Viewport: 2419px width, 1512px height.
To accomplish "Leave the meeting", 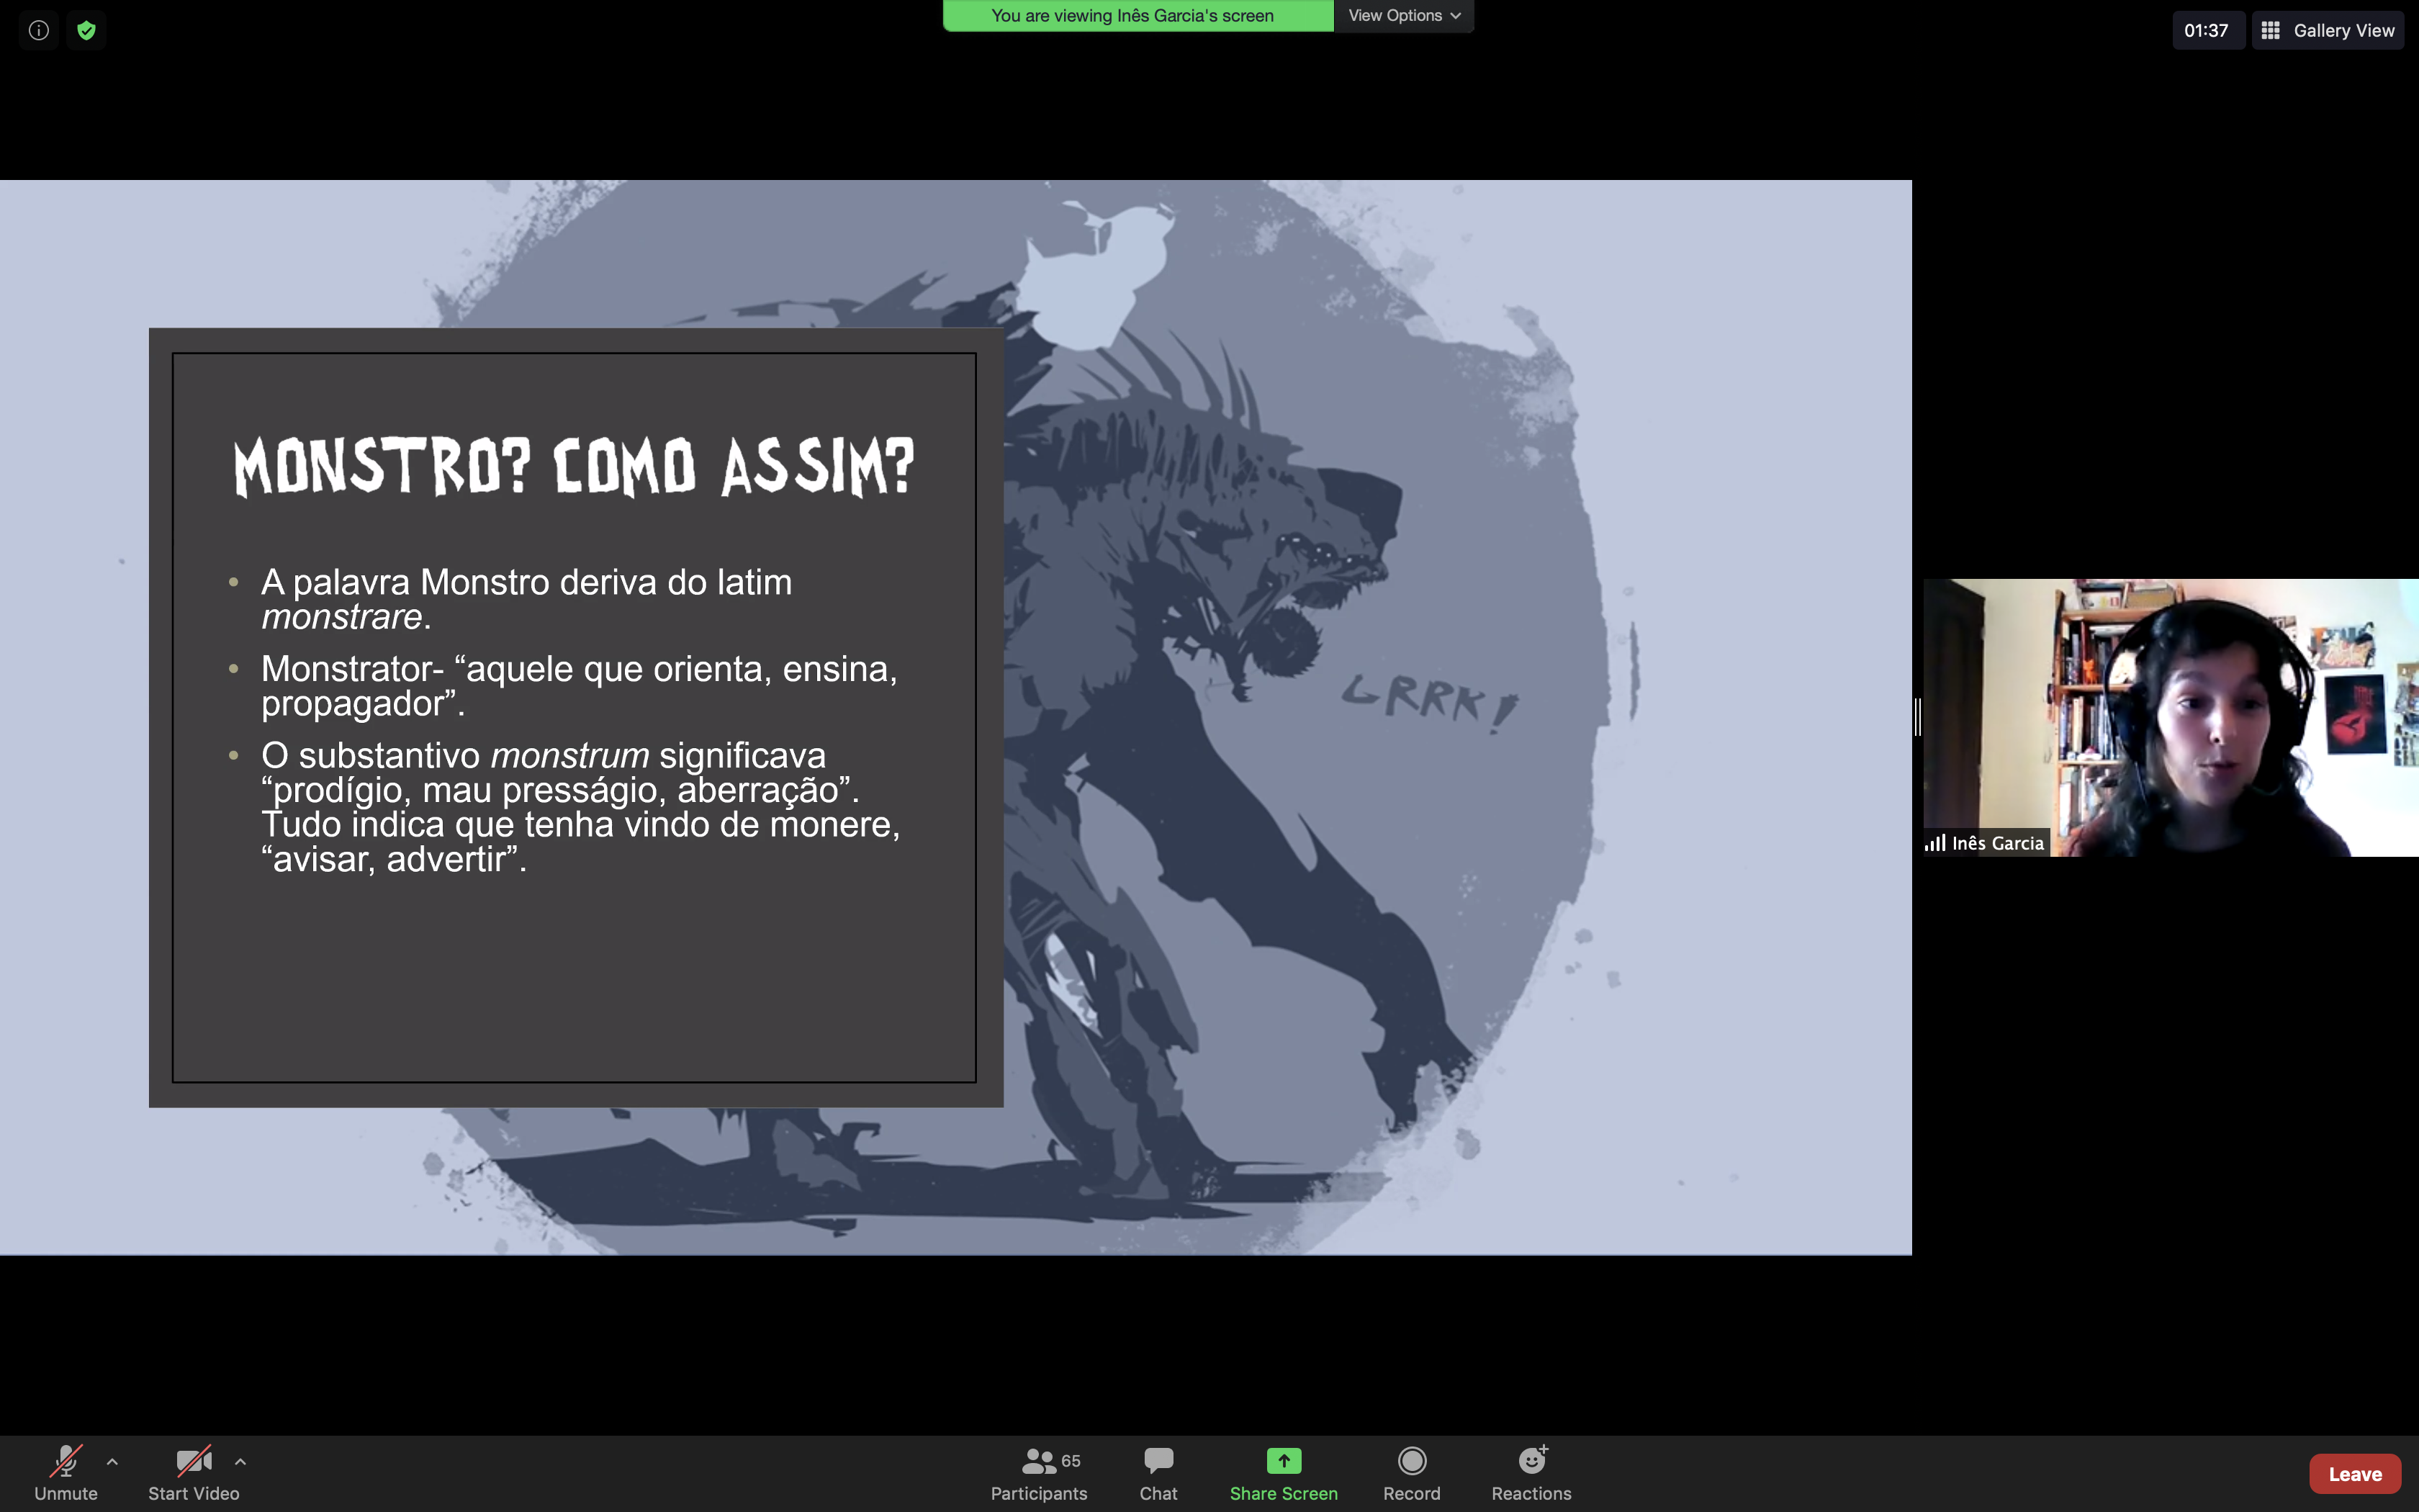I will pos(2355,1474).
